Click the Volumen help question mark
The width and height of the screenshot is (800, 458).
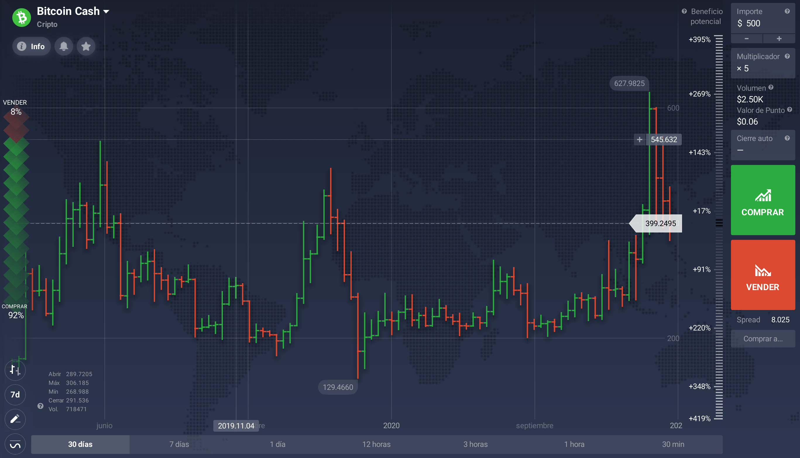(771, 87)
